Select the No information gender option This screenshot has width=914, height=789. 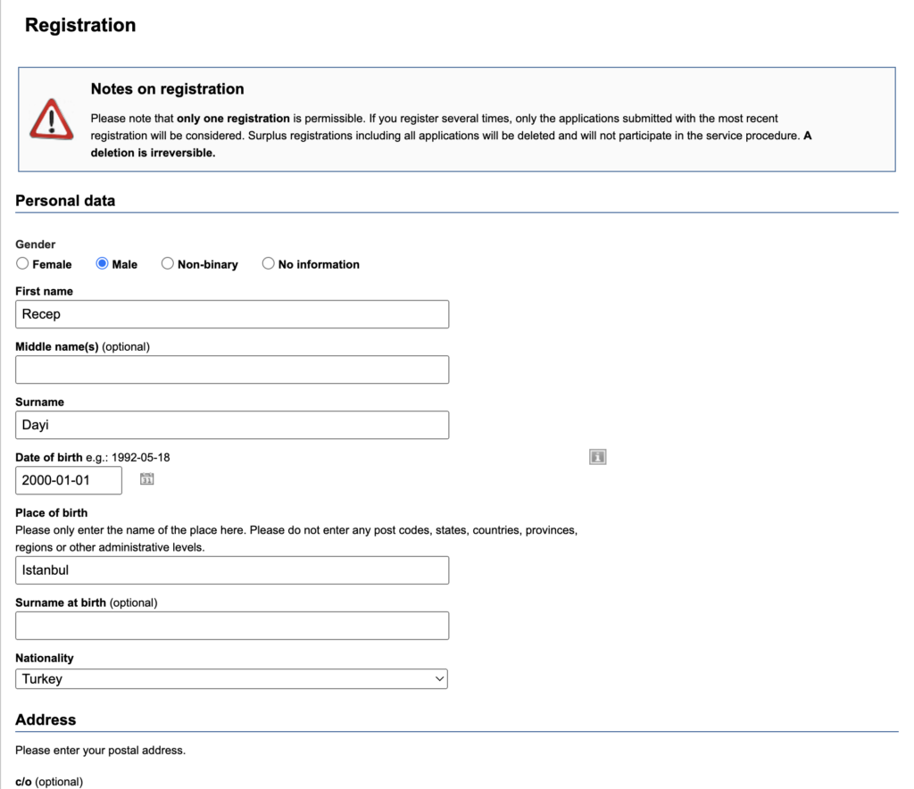[268, 263]
